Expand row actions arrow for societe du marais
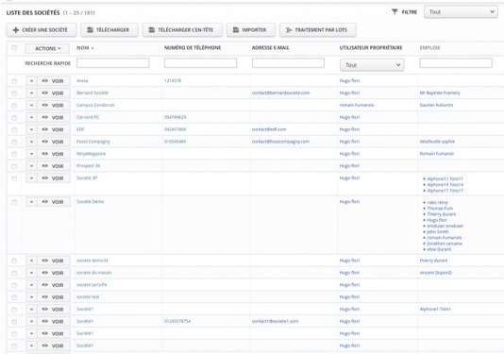Image resolution: width=504 pixels, height=354 pixels. tap(31, 273)
